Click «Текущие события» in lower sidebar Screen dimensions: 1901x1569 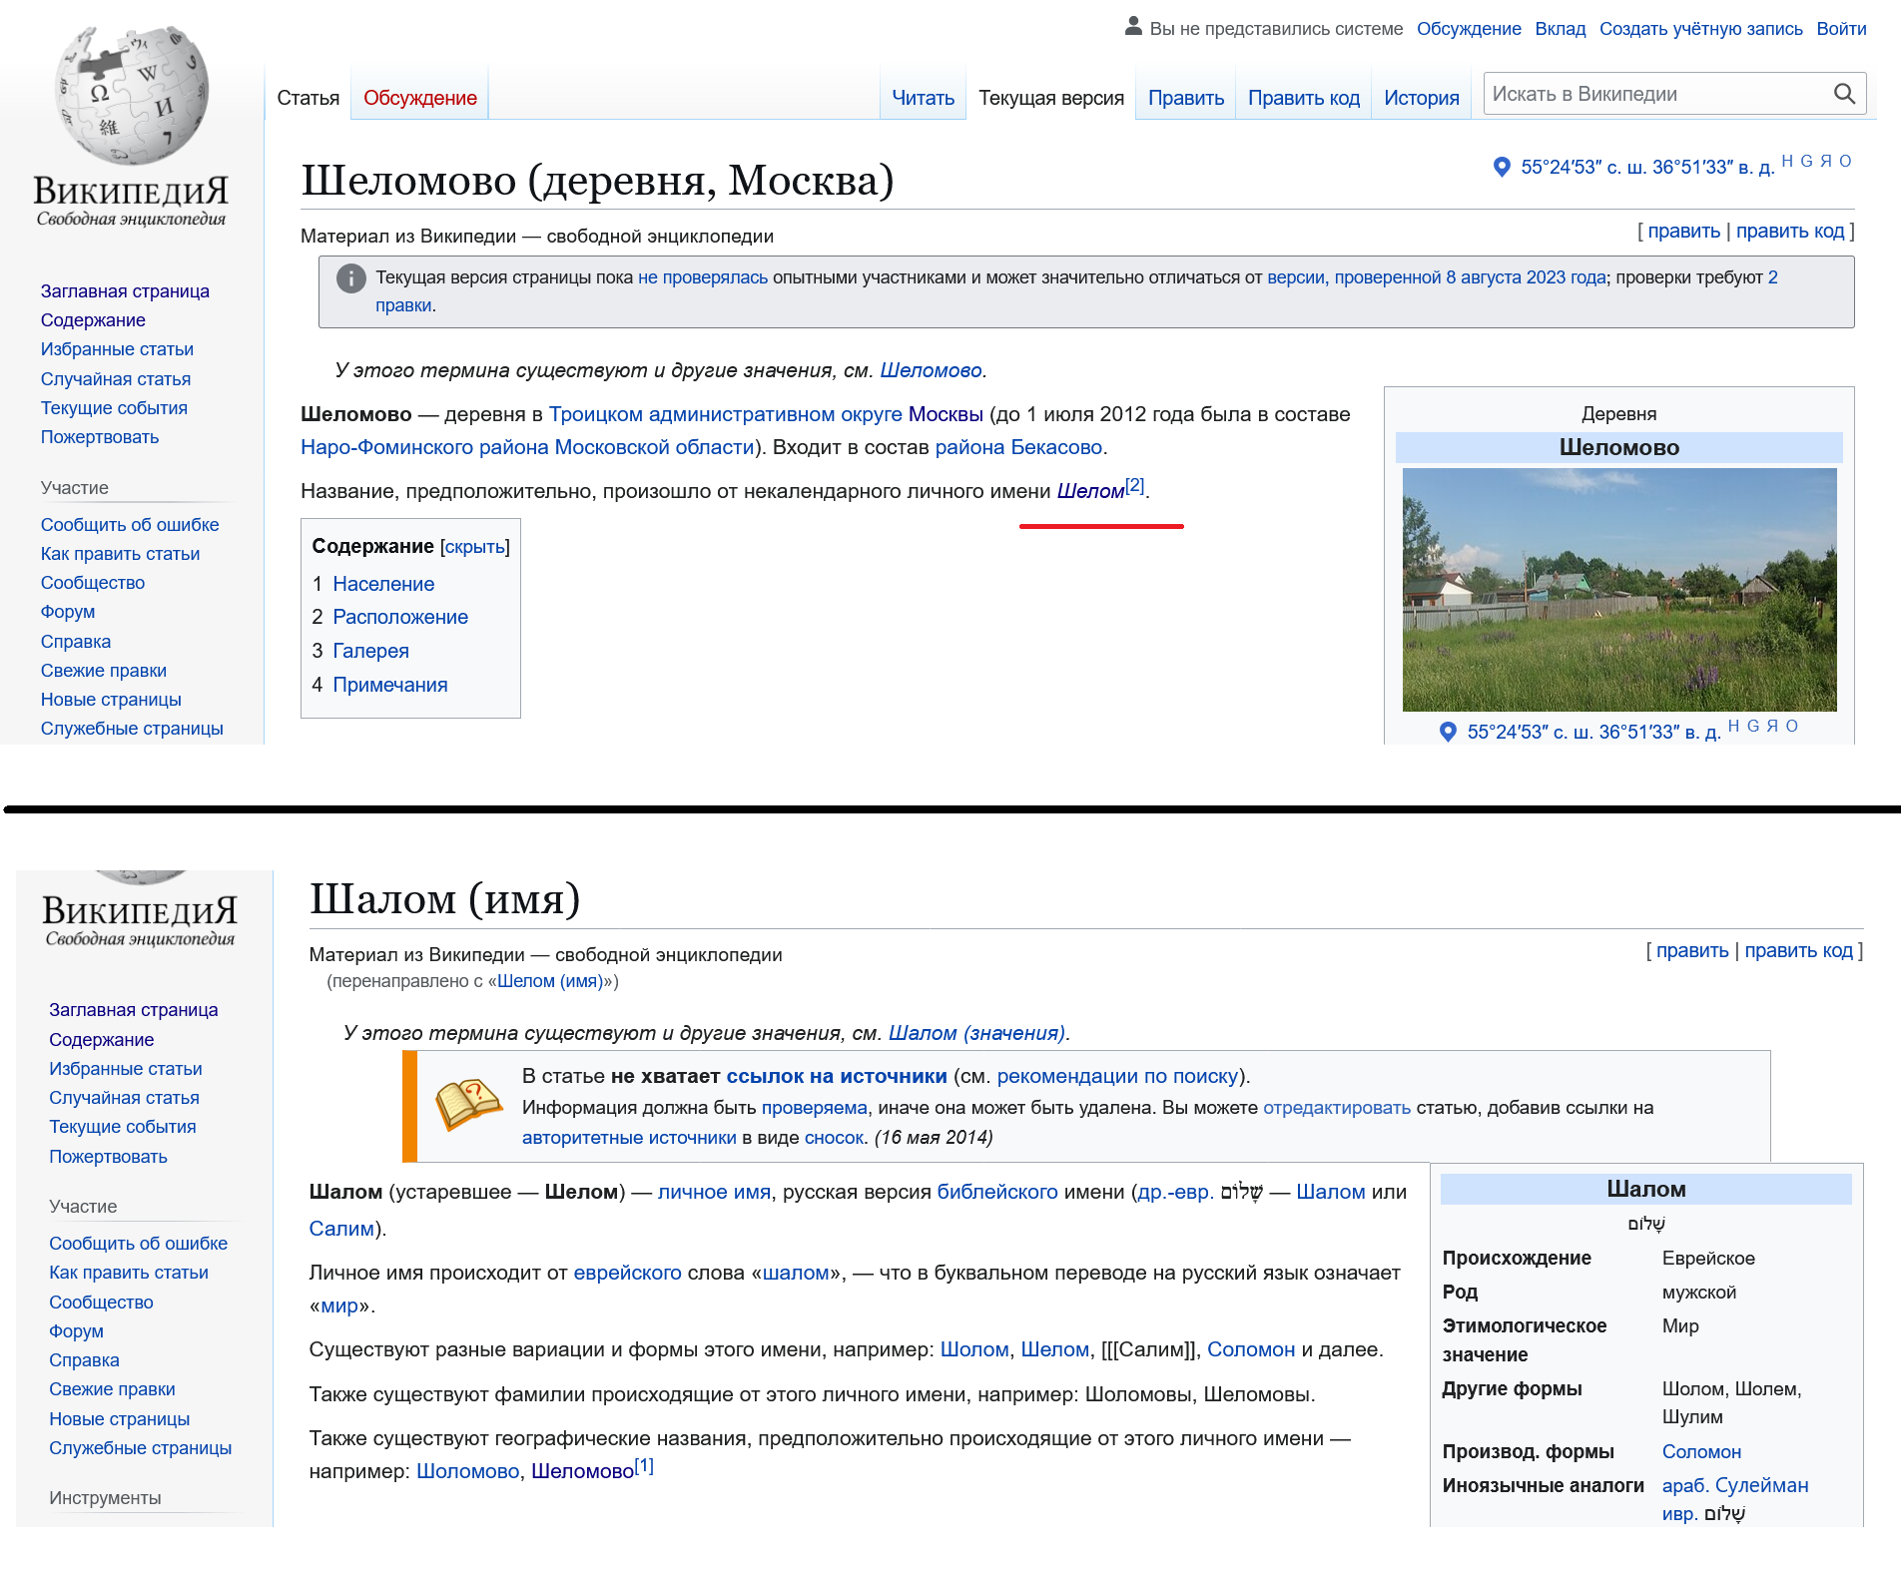point(123,1127)
